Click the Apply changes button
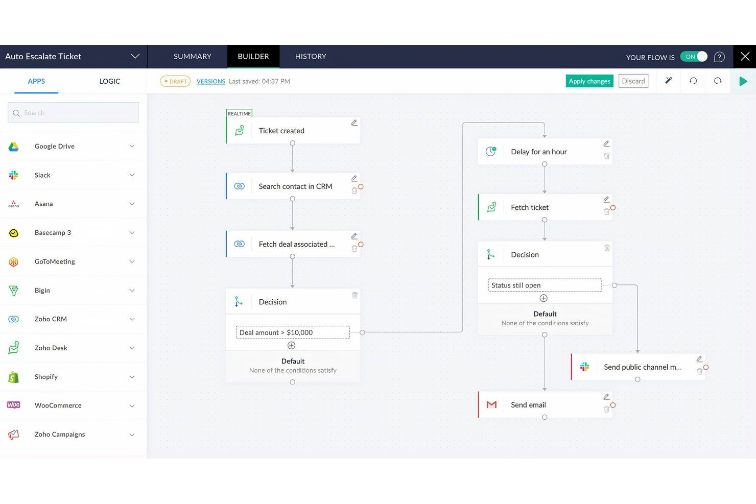 589,81
